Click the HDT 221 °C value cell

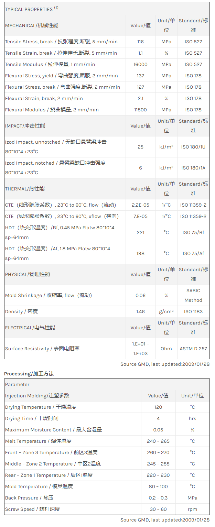coord(140,232)
